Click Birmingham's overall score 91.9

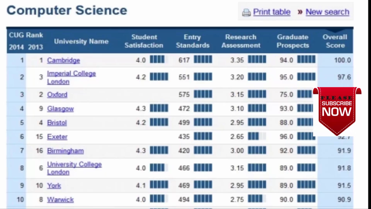(x=344, y=150)
